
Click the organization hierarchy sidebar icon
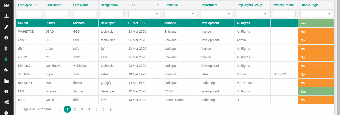pyautogui.click(x=7, y=16)
